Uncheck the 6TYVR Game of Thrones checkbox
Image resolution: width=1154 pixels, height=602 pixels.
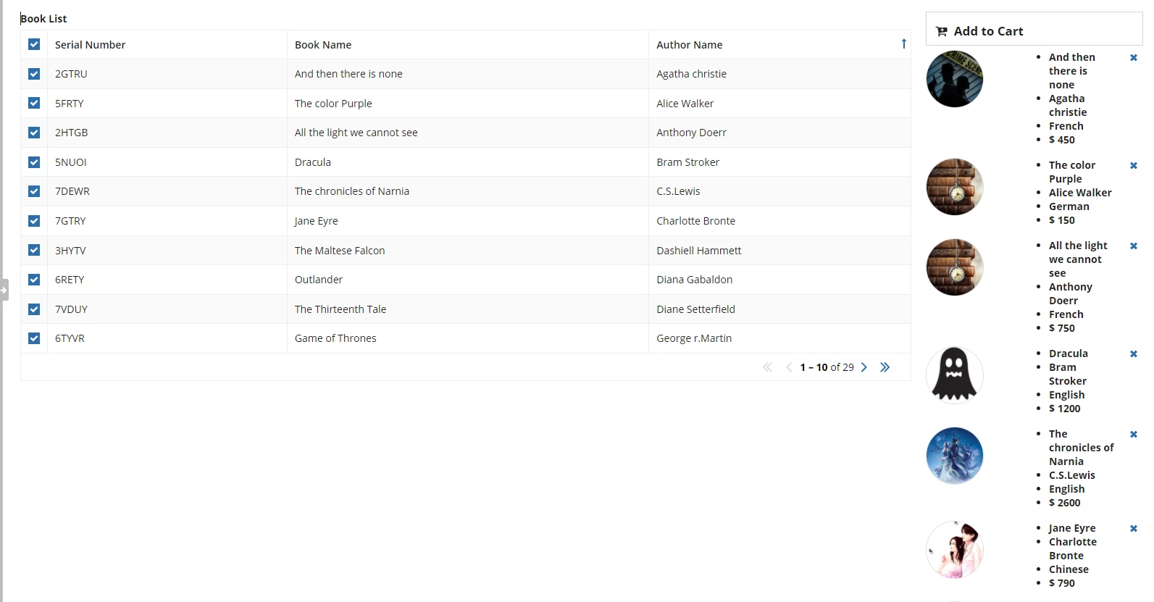coord(34,338)
